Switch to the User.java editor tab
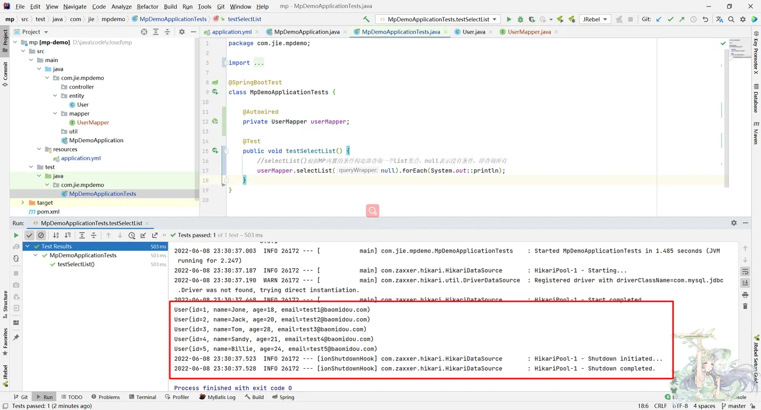 [473, 32]
